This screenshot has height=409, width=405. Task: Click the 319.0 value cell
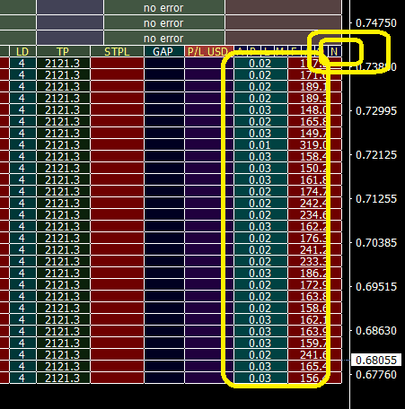click(314, 145)
